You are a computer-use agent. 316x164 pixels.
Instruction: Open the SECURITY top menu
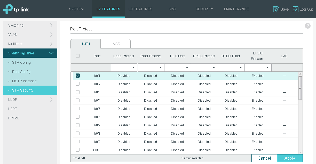pyautogui.click(x=204, y=9)
